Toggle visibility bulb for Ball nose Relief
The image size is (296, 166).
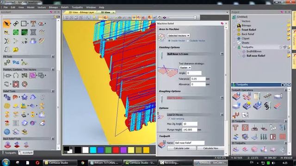289,56
